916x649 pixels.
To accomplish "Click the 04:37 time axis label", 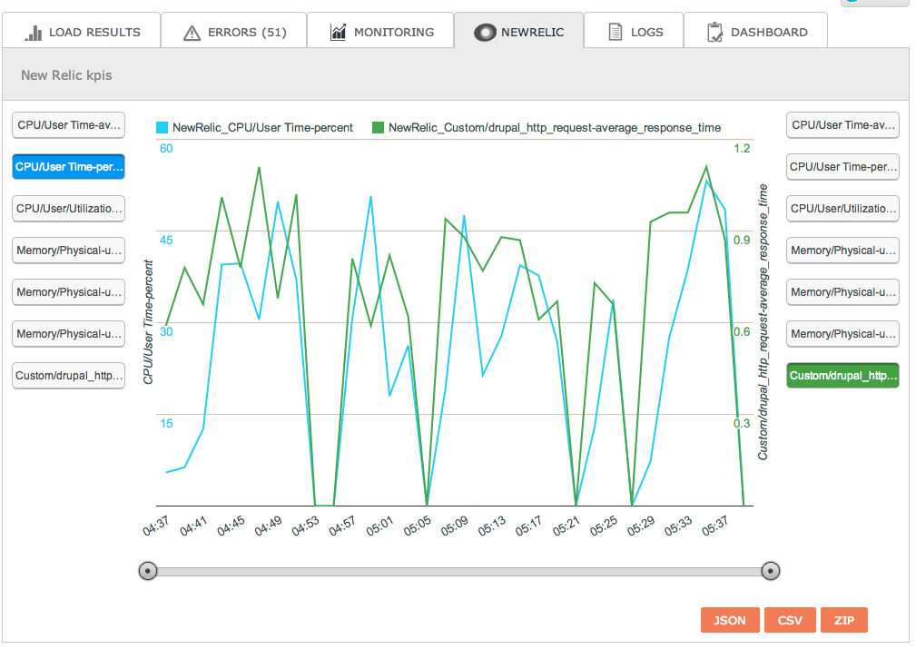I will (155, 526).
